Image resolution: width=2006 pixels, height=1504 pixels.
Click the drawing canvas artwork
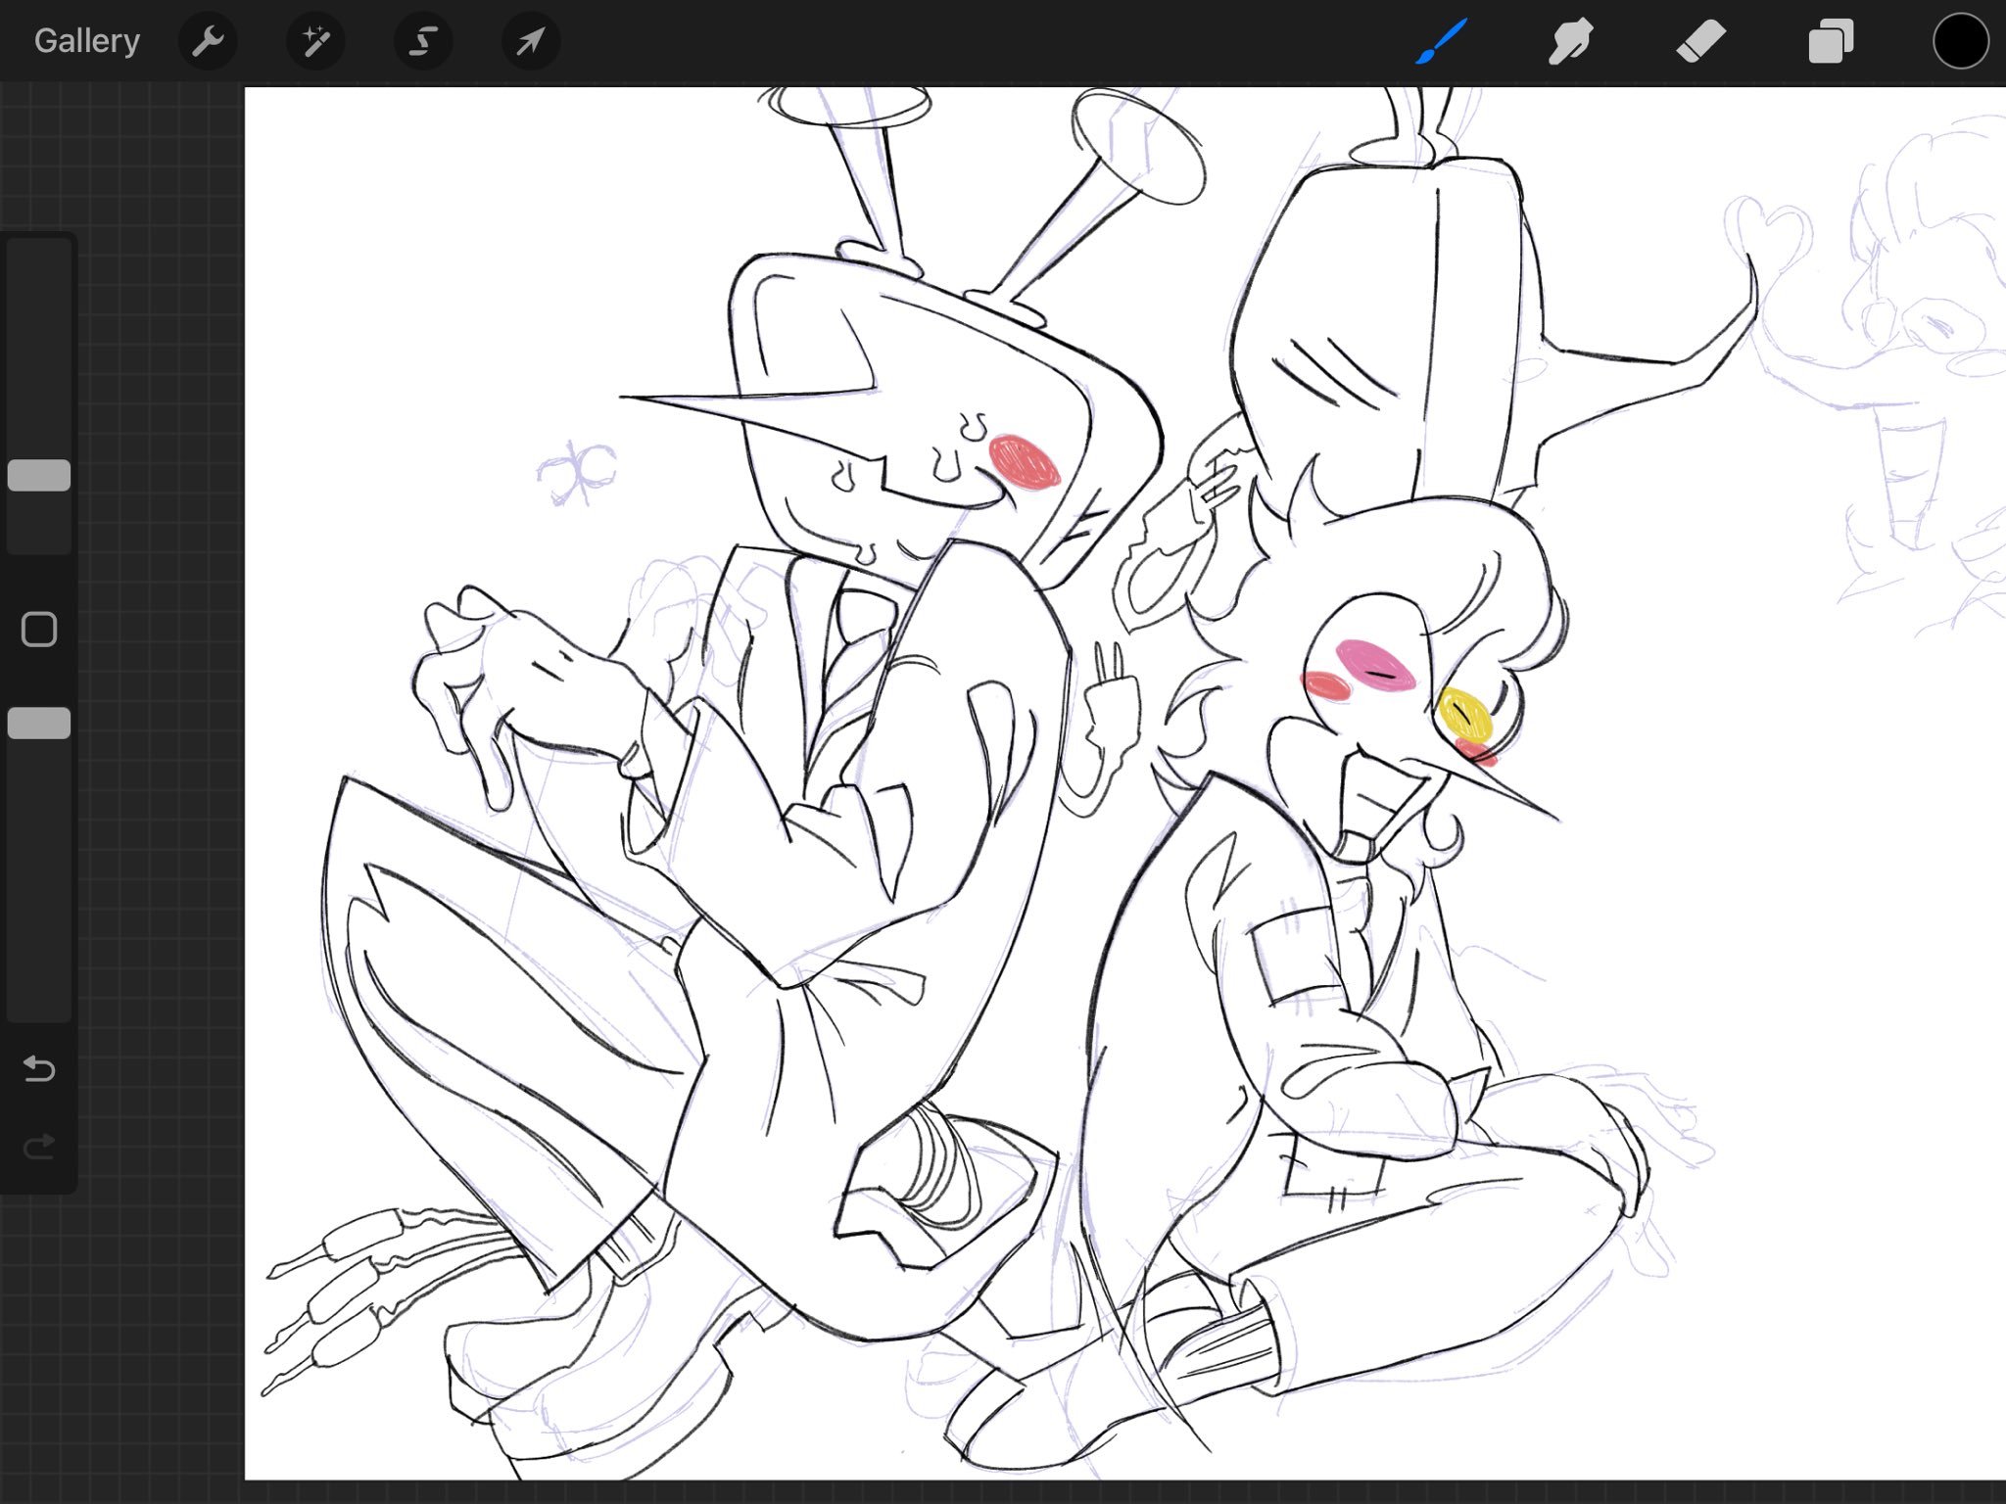pyautogui.click(x=1124, y=783)
